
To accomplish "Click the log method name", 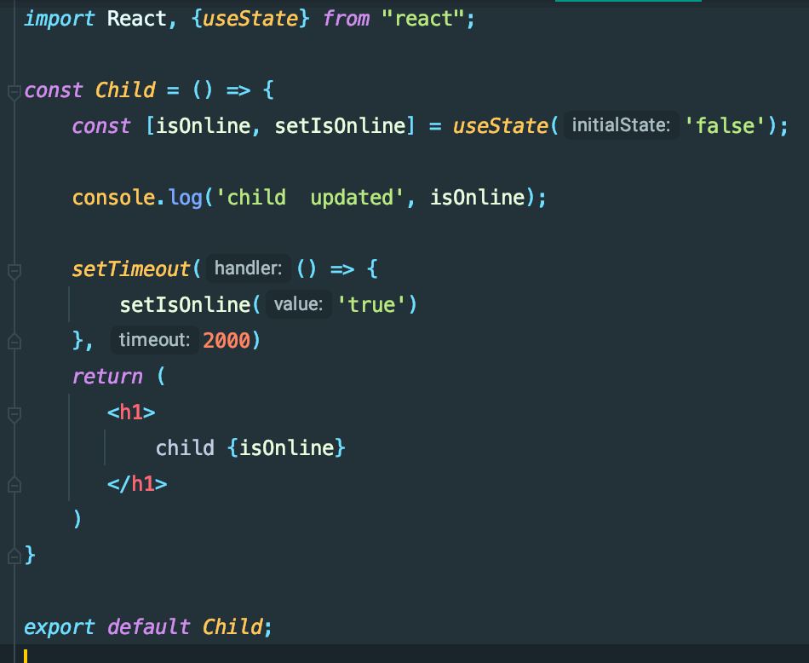I will [186, 198].
